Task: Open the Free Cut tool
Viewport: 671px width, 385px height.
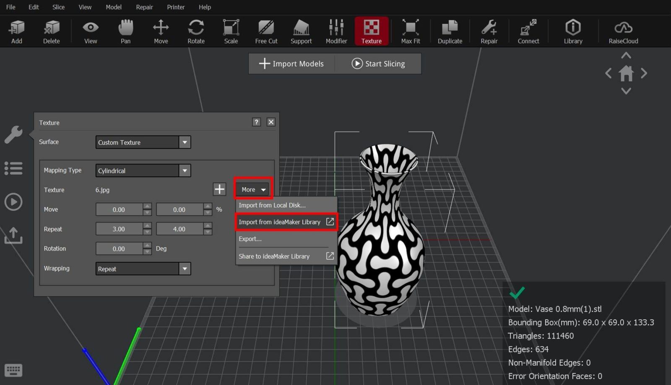Action: 266,31
